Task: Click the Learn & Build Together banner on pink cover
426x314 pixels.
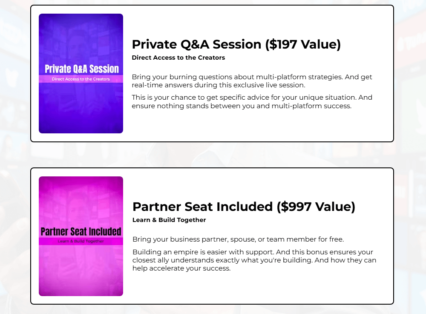Action: pos(81,241)
